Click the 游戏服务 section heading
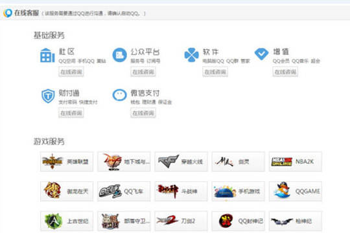This screenshot has height=233, width=350. (49, 141)
